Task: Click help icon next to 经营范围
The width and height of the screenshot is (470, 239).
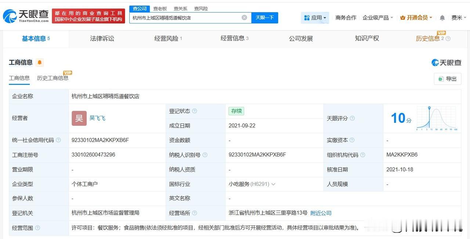Action: [x=37, y=228]
